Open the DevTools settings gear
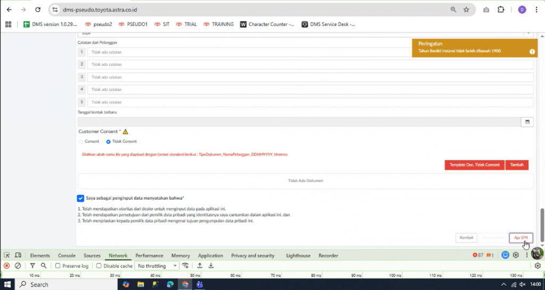Screen dimensions: 545x290 (516, 255)
